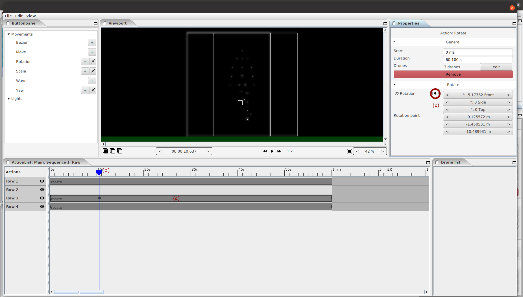Open the Yaw wand tool

pyautogui.click(x=93, y=90)
